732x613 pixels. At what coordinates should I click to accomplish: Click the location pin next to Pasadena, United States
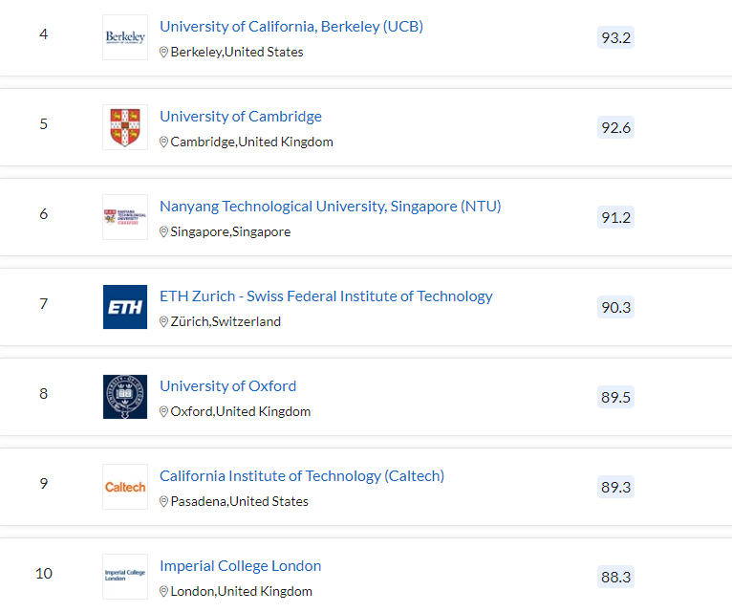point(163,502)
